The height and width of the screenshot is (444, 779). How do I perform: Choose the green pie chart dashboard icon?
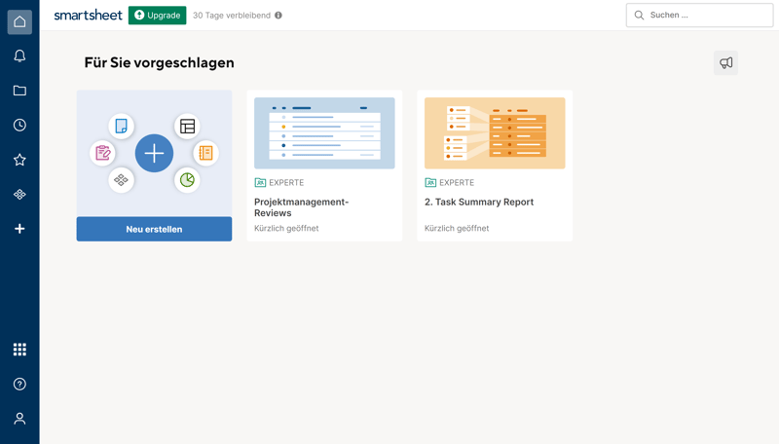pyautogui.click(x=187, y=180)
